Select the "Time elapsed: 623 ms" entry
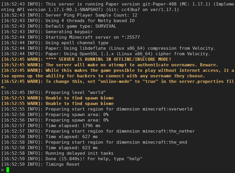This screenshot has width=235, height=173. click(72, 148)
